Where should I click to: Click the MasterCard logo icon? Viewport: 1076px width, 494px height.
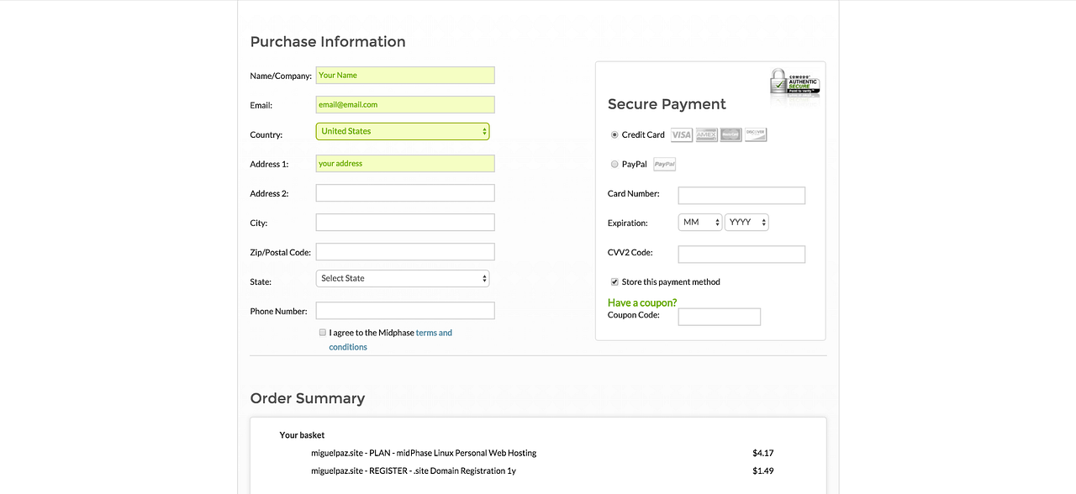tap(730, 134)
